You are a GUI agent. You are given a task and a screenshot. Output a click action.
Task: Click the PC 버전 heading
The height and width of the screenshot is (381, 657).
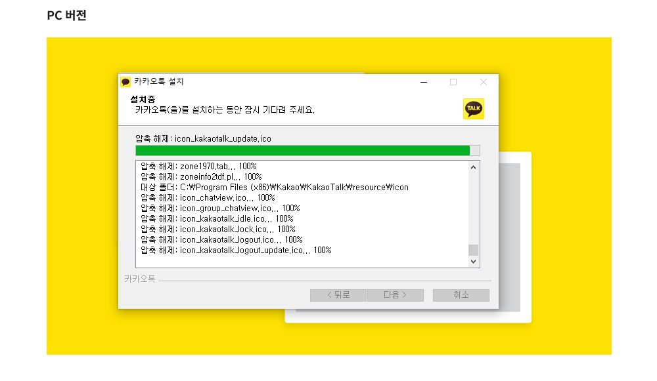[x=66, y=16]
